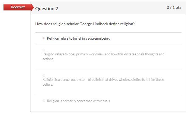Click the George Lindbeck question prompt text

tap(85, 24)
